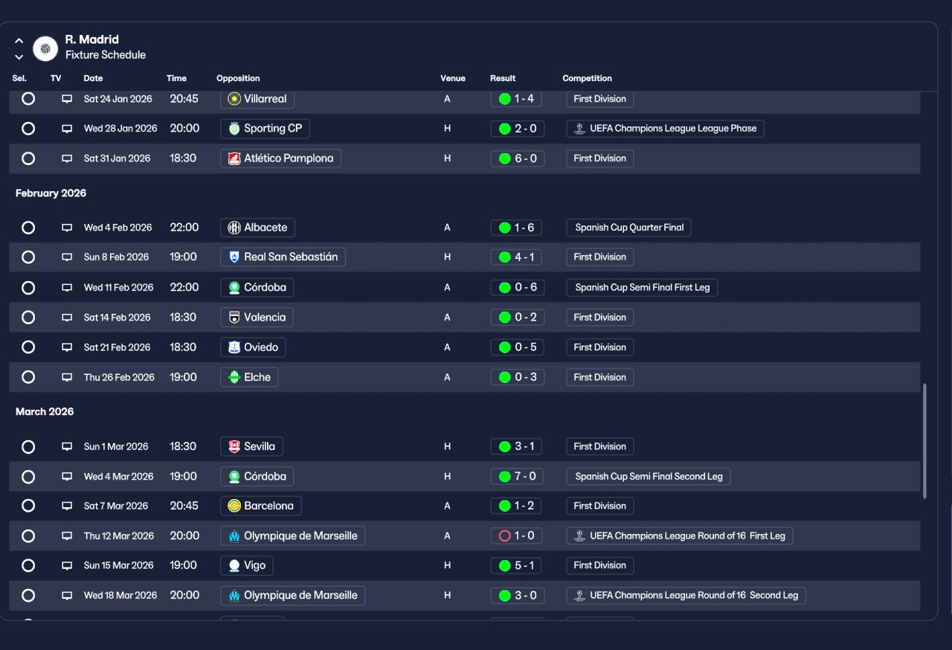
Task: Click the TV icon for the Valencia fixture
Action: tap(67, 318)
